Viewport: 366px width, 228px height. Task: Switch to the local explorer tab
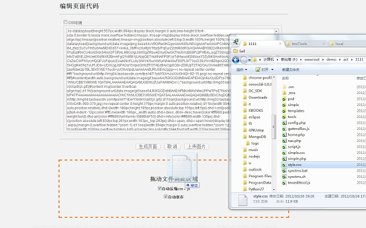(339, 44)
